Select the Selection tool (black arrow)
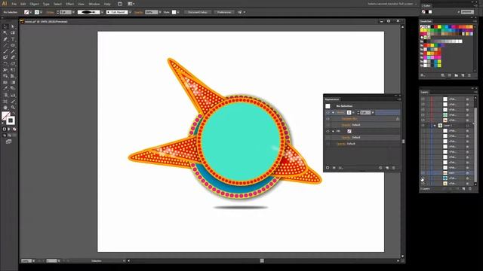The width and height of the screenshot is (483, 271). pyautogui.click(x=5, y=27)
